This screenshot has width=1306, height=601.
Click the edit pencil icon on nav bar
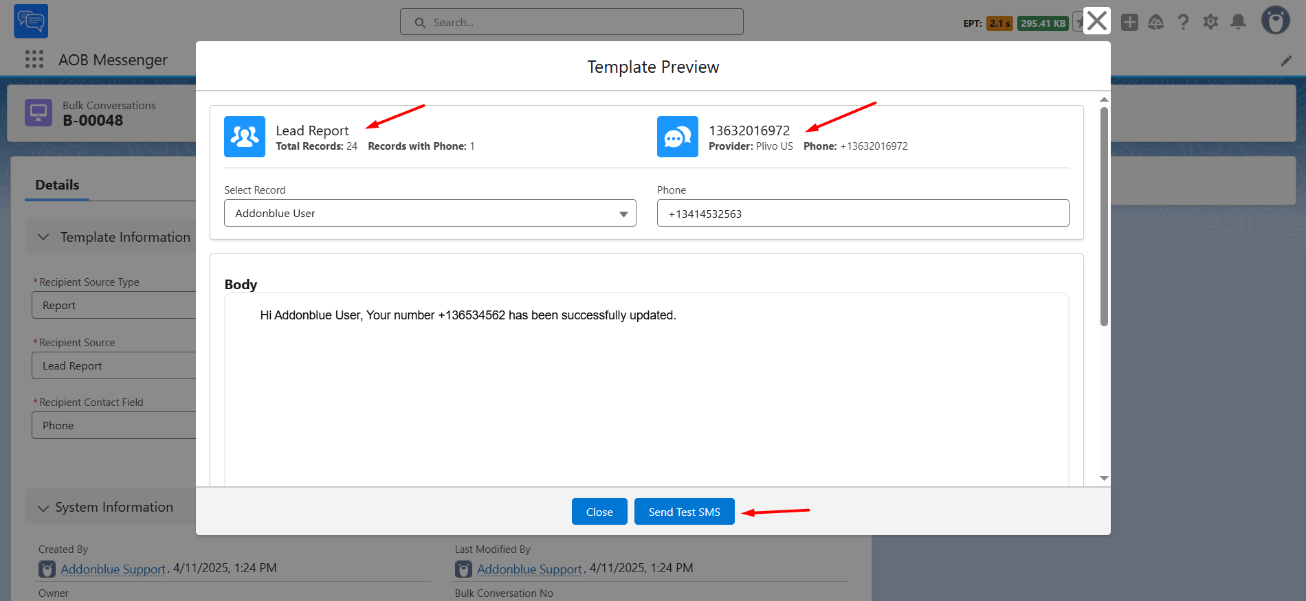(1286, 61)
